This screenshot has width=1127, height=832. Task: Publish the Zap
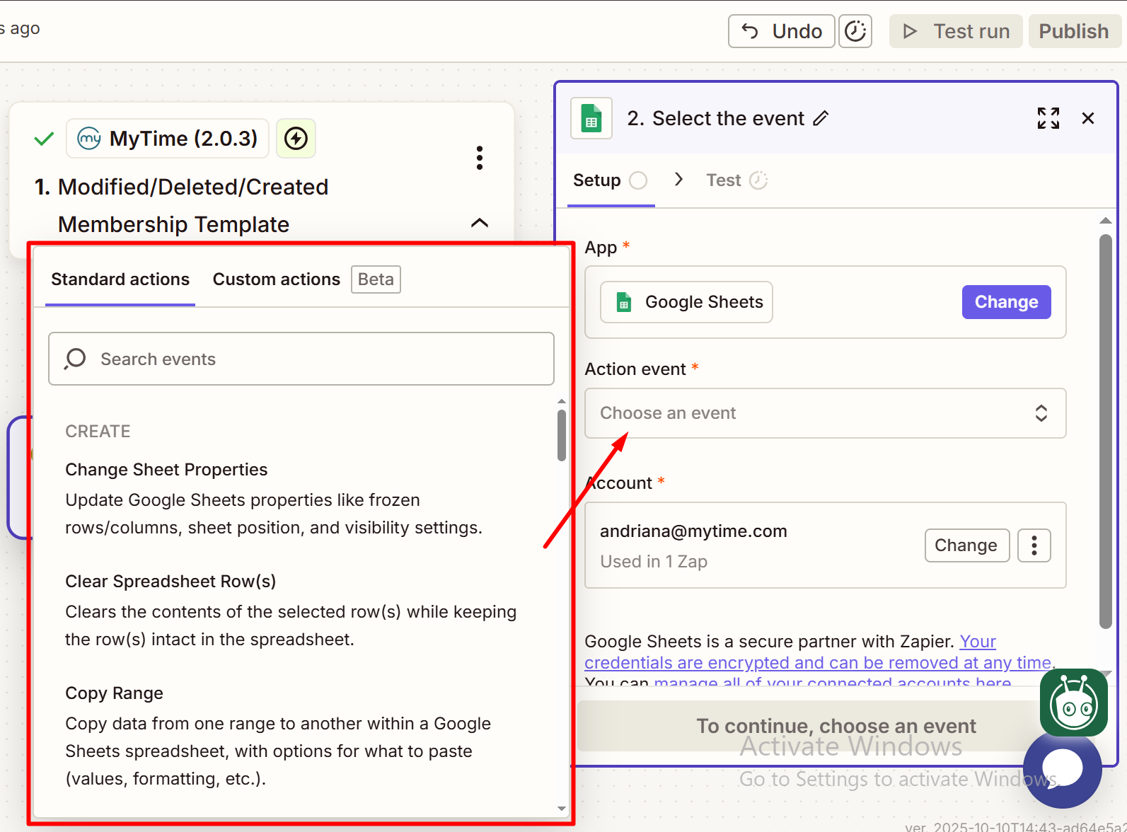pos(1074,31)
